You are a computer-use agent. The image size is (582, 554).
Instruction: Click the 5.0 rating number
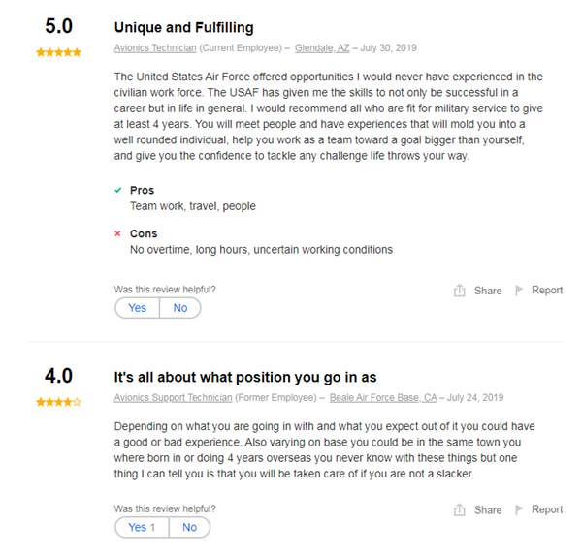click(58, 28)
